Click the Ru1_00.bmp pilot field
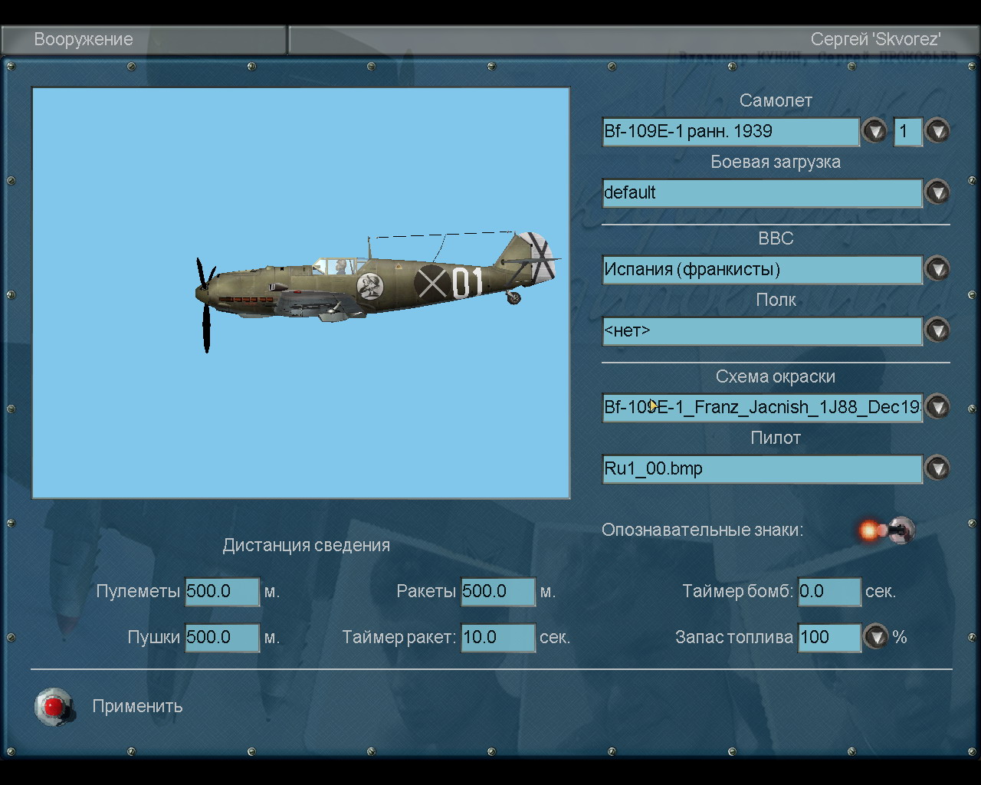The image size is (981, 785). click(x=762, y=468)
